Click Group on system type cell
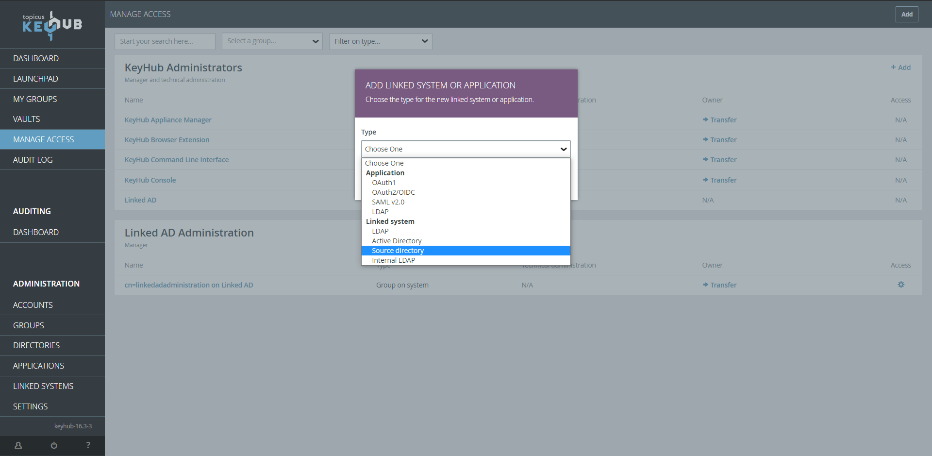Screen dimensions: 932x456 (x=402, y=285)
